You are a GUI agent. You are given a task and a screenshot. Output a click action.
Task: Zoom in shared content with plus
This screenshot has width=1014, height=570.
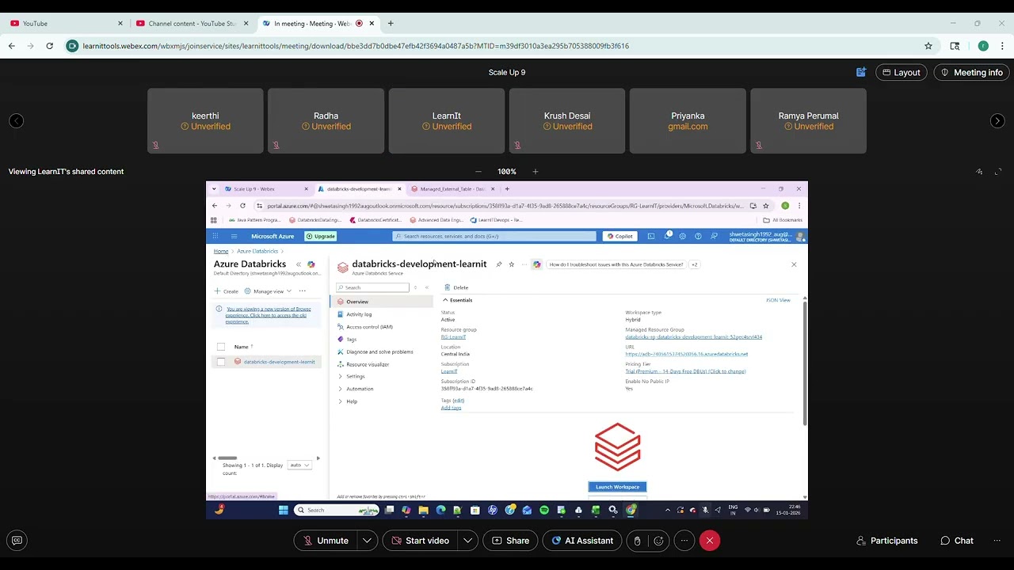click(x=536, y=171)
